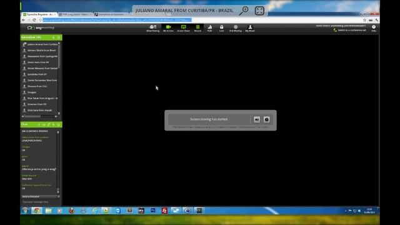Switch to the third browser tab

pos(111,14)
